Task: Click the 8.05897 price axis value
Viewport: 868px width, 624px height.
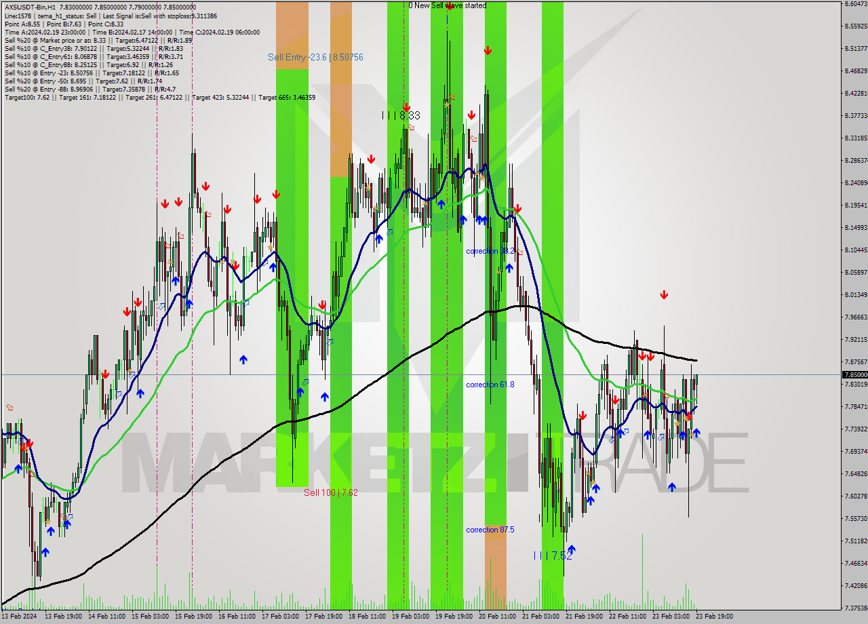Action: pos(856,272)
